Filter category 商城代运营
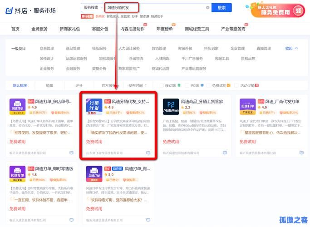310x227 pixels. (x=161, y=69)
